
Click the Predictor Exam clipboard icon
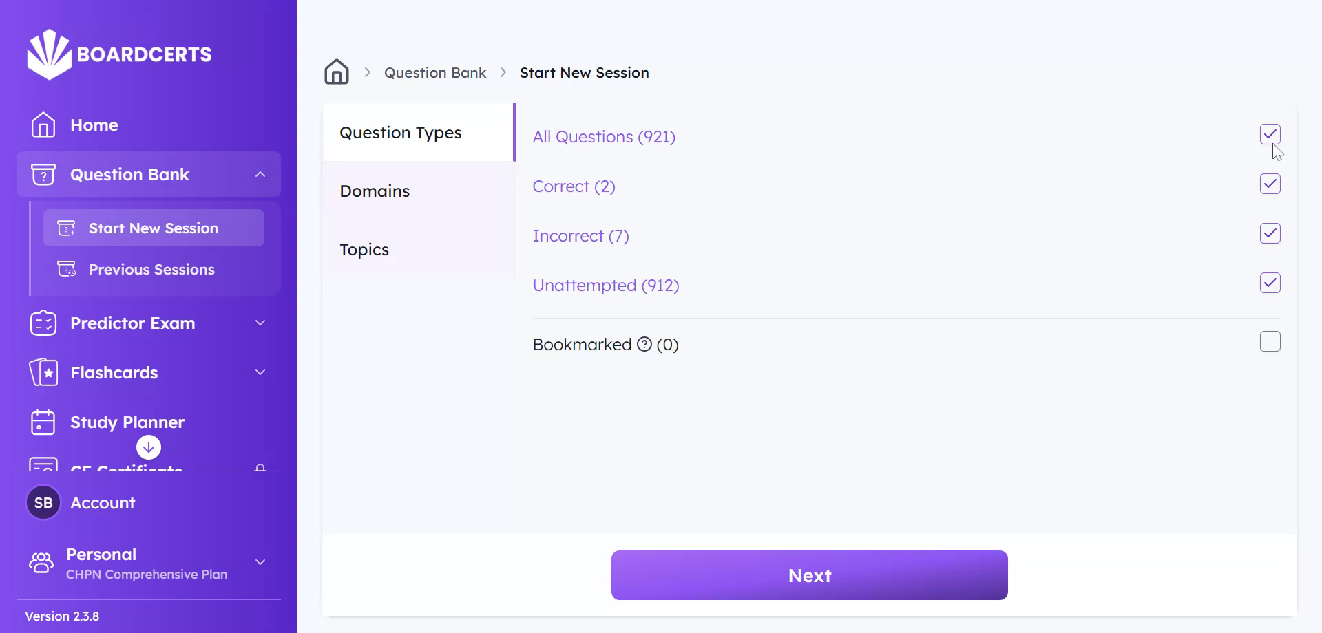click(x=43, y=323)
